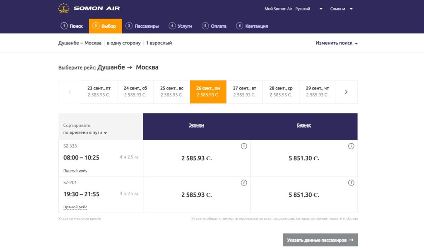Open the Сомони currency dropdown
The height and width of the screenshot is (248, 424).
(x=341, y=9)
